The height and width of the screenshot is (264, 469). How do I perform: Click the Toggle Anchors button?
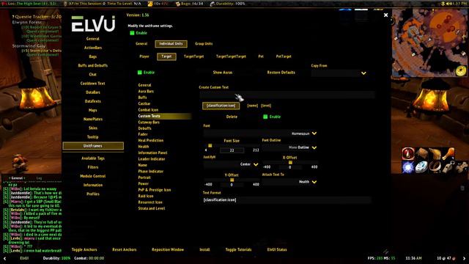tap(84, 249)
